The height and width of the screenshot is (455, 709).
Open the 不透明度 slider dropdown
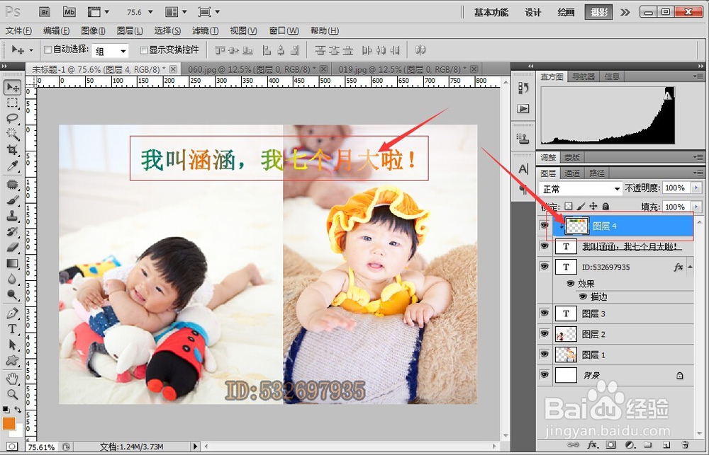click(697, 188)
